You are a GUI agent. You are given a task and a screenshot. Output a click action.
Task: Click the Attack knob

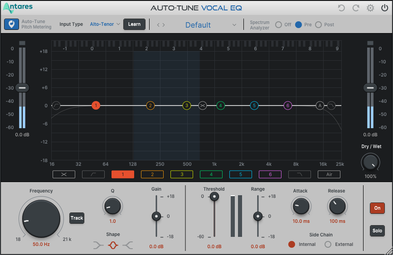(x=301, y=206)
